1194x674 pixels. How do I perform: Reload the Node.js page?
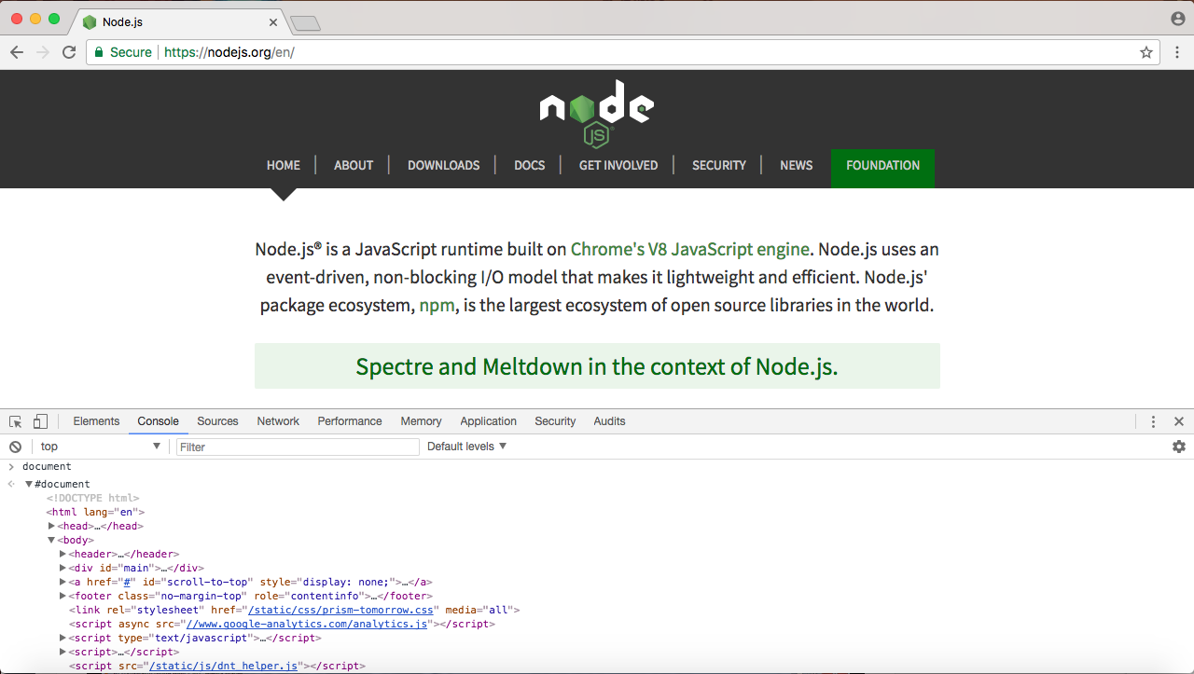[x=69, y=52]
